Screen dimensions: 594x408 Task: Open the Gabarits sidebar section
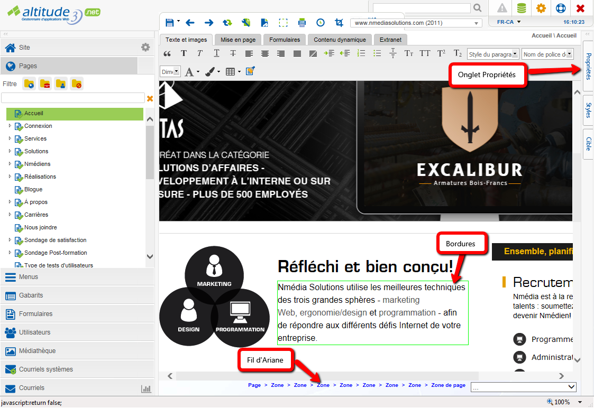coord(77,295)
